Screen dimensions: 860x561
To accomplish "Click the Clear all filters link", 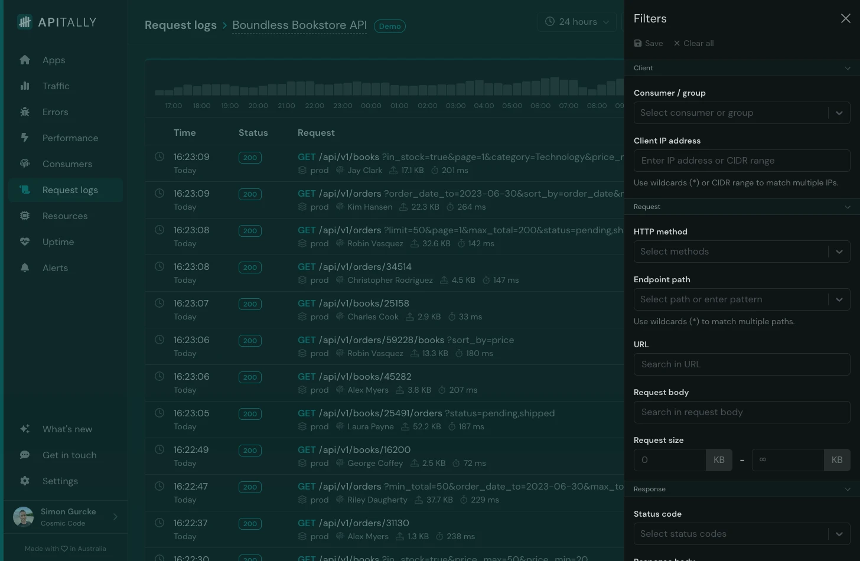I will pyautogui.click(x=693, y=43).
